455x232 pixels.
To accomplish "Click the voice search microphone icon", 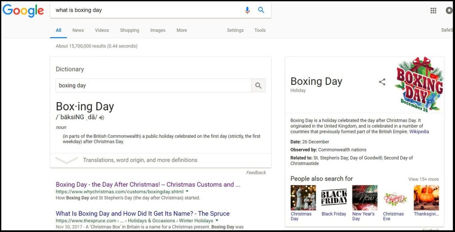I will coord(247,10).
